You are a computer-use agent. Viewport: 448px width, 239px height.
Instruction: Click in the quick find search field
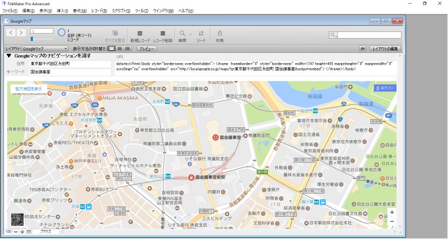pos(369,35)
